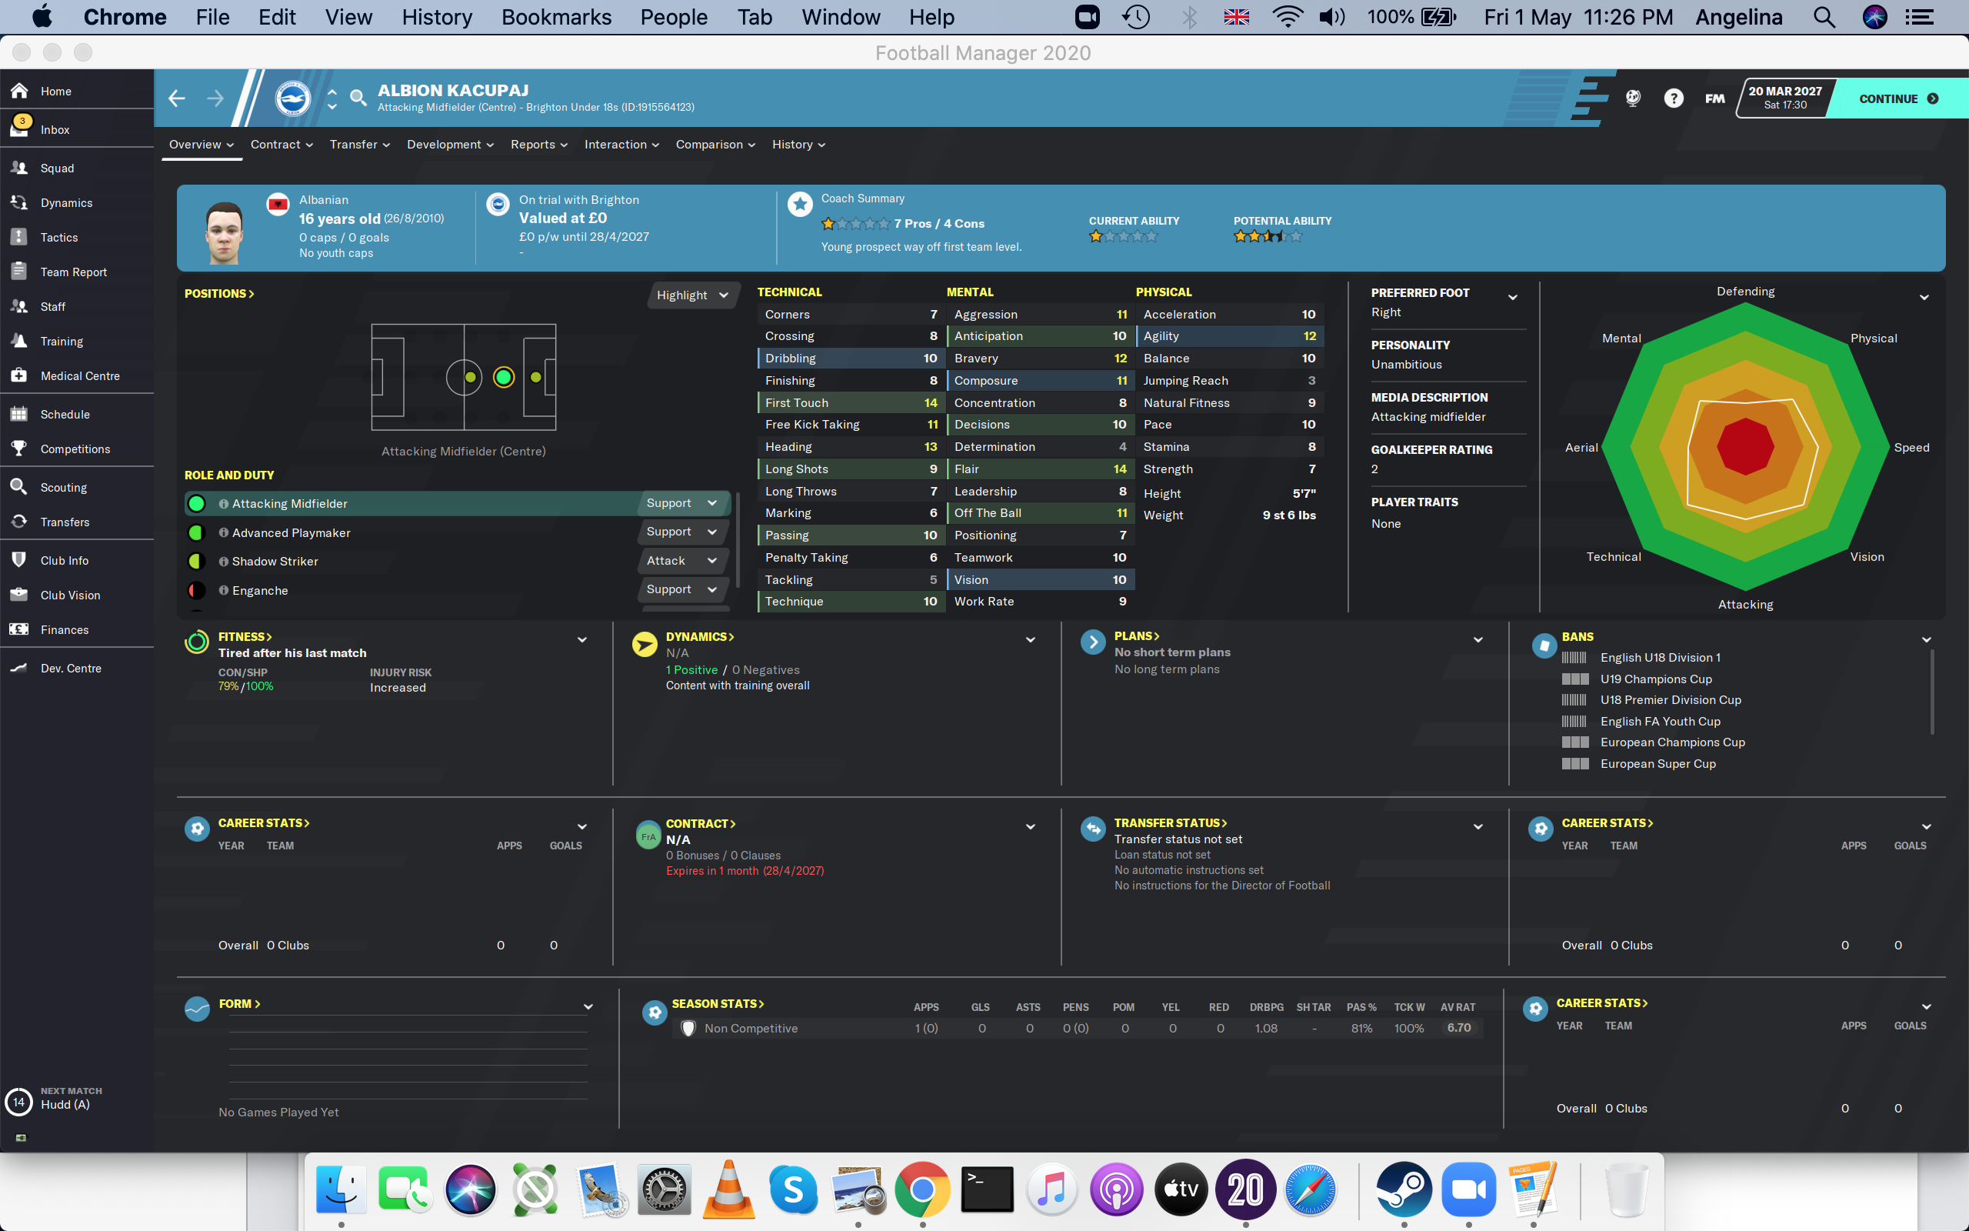
Task: Click the forward navigation arrow
Action: click(x=215, y=98)
